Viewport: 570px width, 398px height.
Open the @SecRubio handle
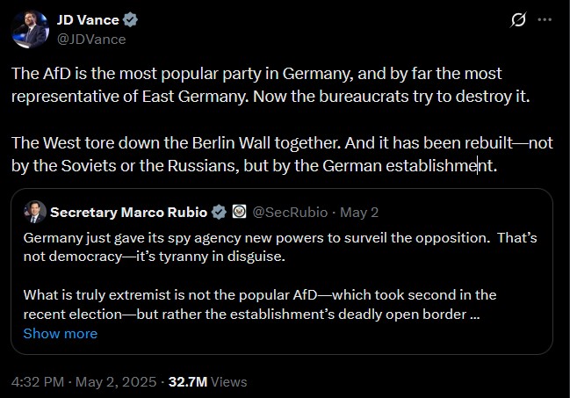tap(290, 213)
